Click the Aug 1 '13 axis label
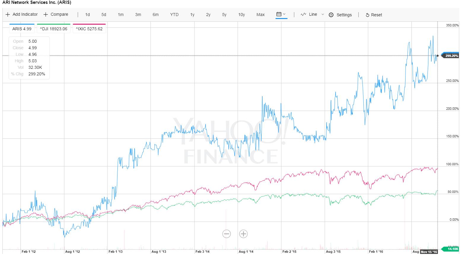The width and height of the screenshot is (461, 256). click(x=159, y=252)
